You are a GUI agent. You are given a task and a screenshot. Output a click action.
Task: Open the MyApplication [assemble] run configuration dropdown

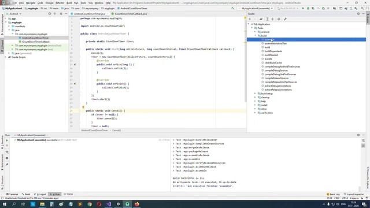pos(256,8)
